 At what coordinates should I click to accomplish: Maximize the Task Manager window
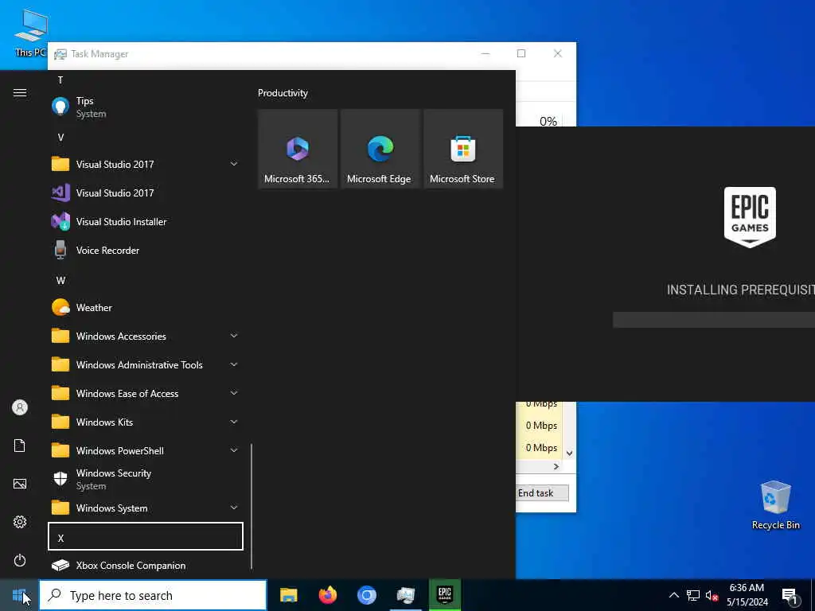(x=521, y=53)
